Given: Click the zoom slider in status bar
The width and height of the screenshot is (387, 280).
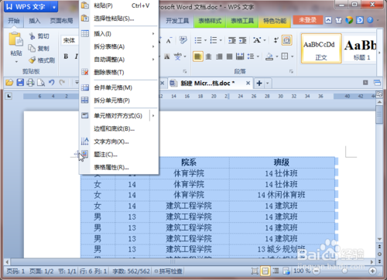Looking at the screenshot, I should [x=344, y=271].
